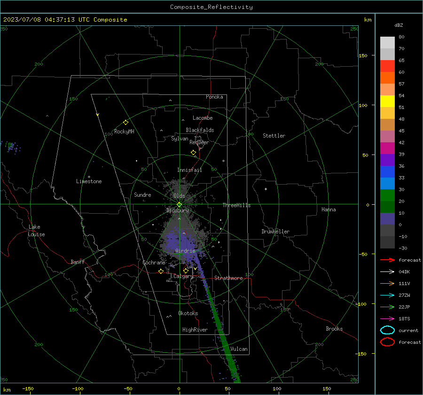The image size is (423, 395).
Task: Click the white 04DK arrow legend icon
Action: point(387,272)
